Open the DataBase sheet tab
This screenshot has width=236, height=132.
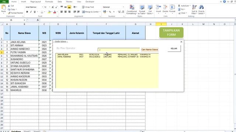(x=16, y=131)
